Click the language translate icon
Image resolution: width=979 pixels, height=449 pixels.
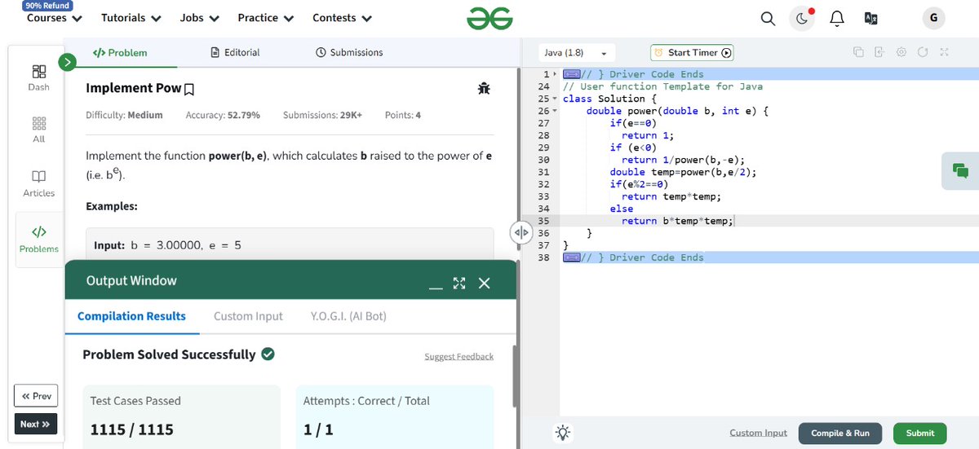click(x=870, y=19)
